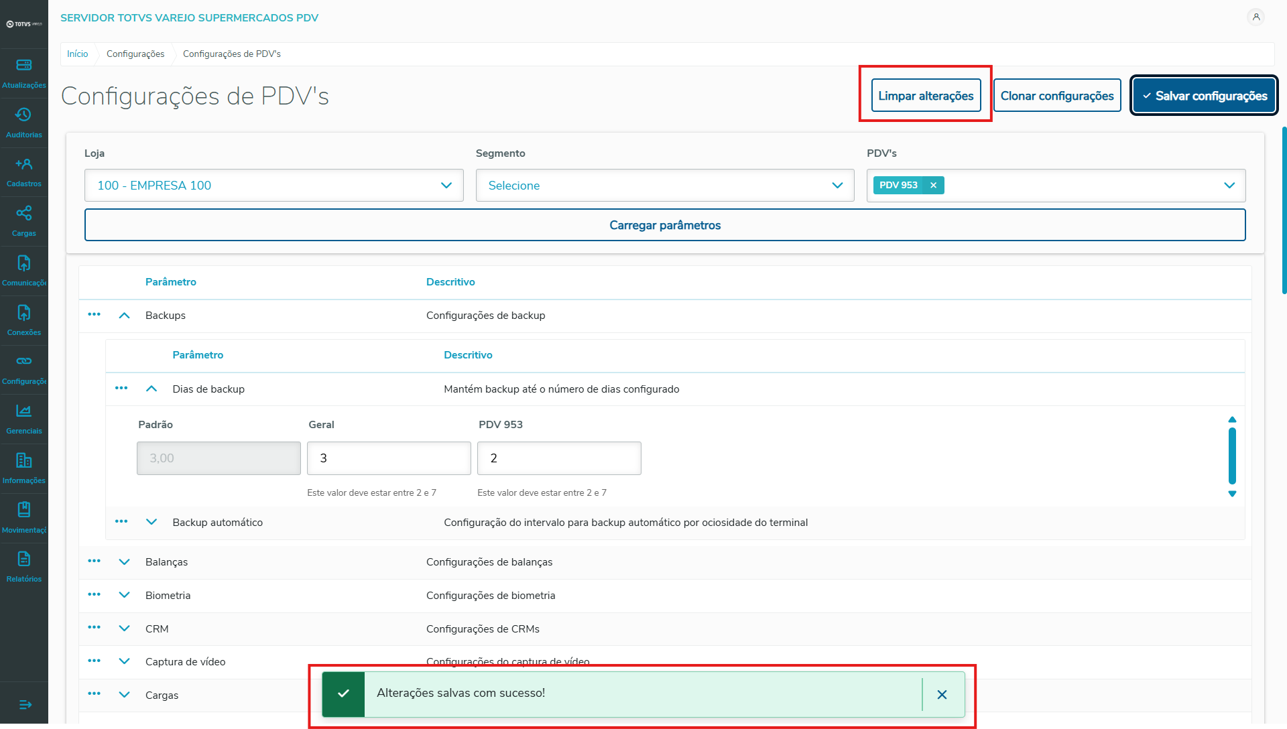The width and height of the screenshot is (1287, 729).
Task: Expand the Backup automático row
Action: point(151,522)
